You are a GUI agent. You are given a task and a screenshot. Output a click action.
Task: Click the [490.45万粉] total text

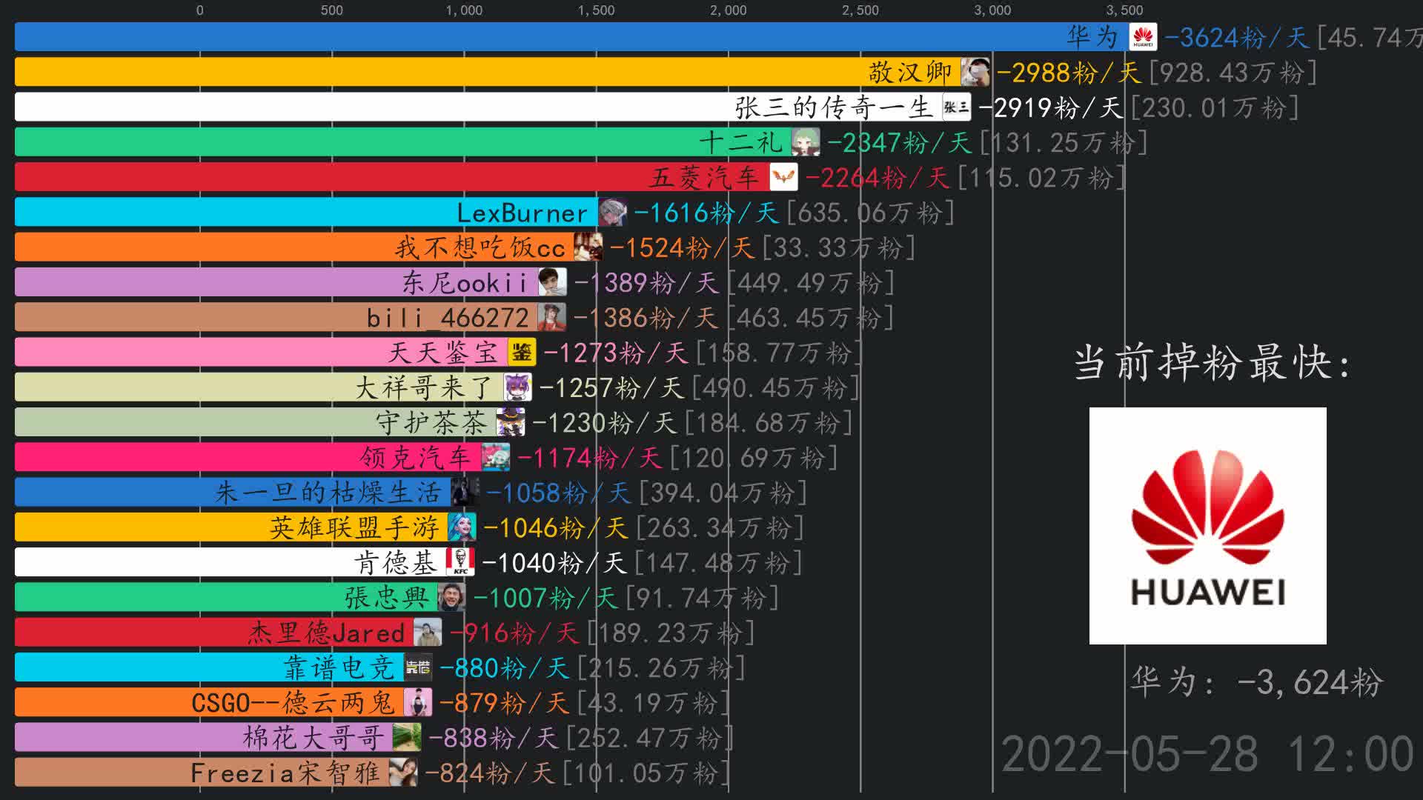click(776, 387)
